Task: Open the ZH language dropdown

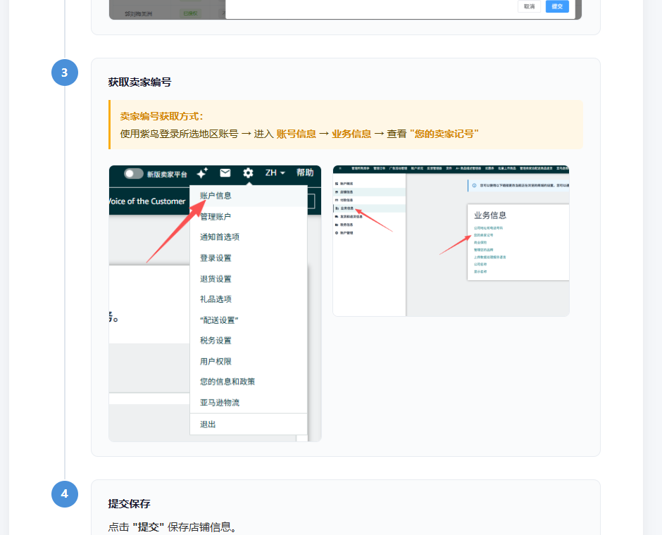Action: 275,173
